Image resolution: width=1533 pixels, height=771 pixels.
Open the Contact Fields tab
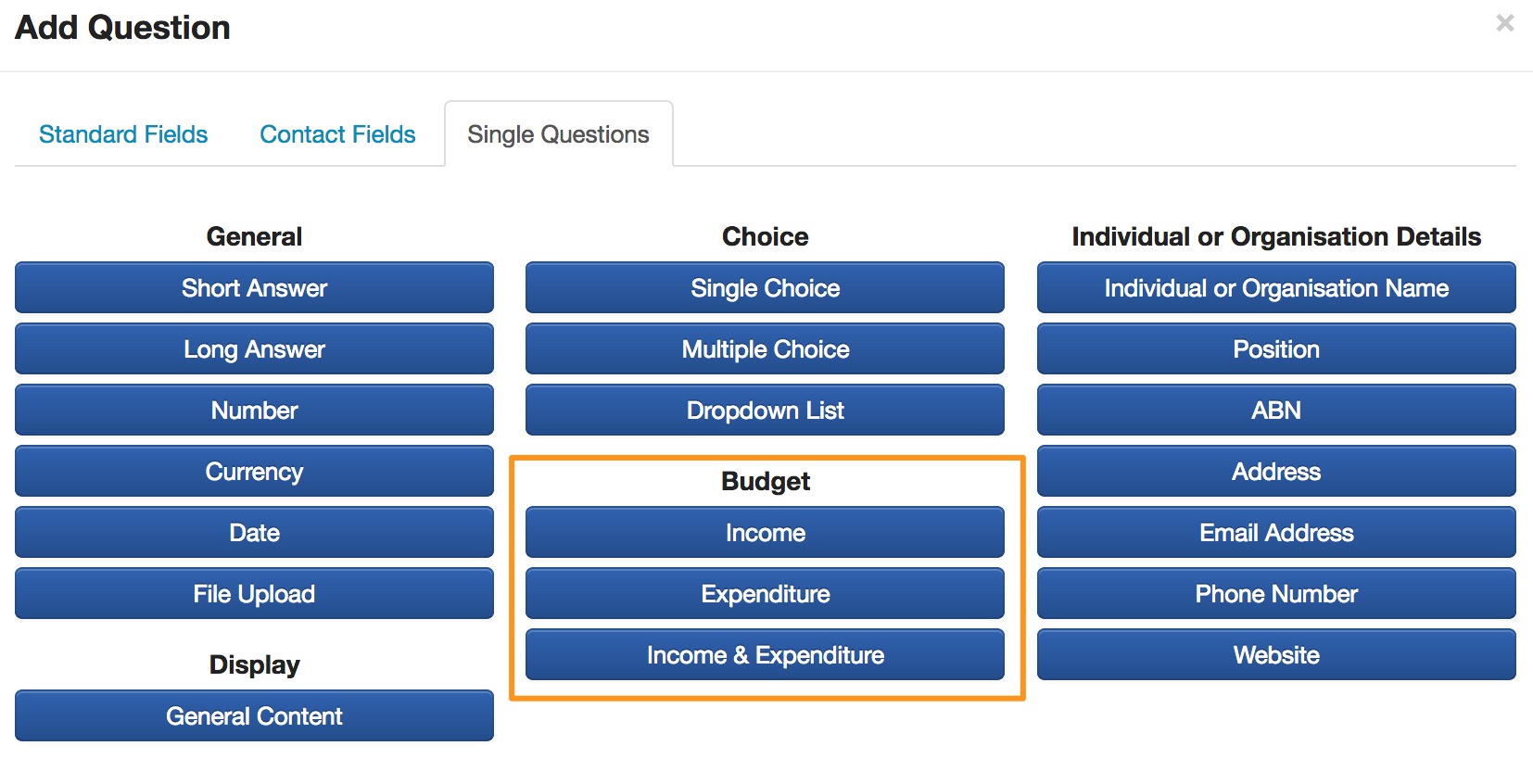[x=337, y=134]
